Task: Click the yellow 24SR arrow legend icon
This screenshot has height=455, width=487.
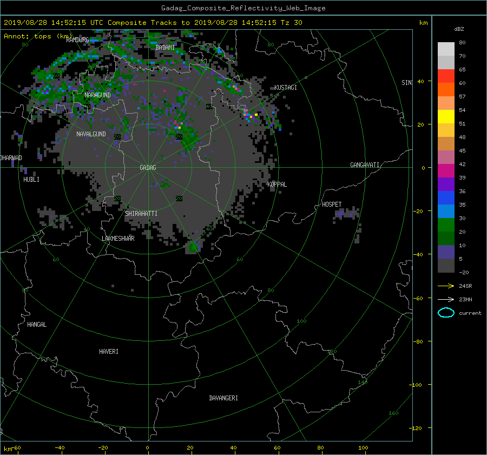Action: (446, 286)
